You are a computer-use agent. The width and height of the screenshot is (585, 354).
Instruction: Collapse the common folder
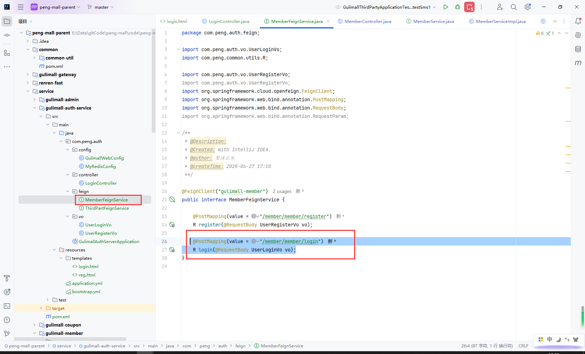[28, 49]
